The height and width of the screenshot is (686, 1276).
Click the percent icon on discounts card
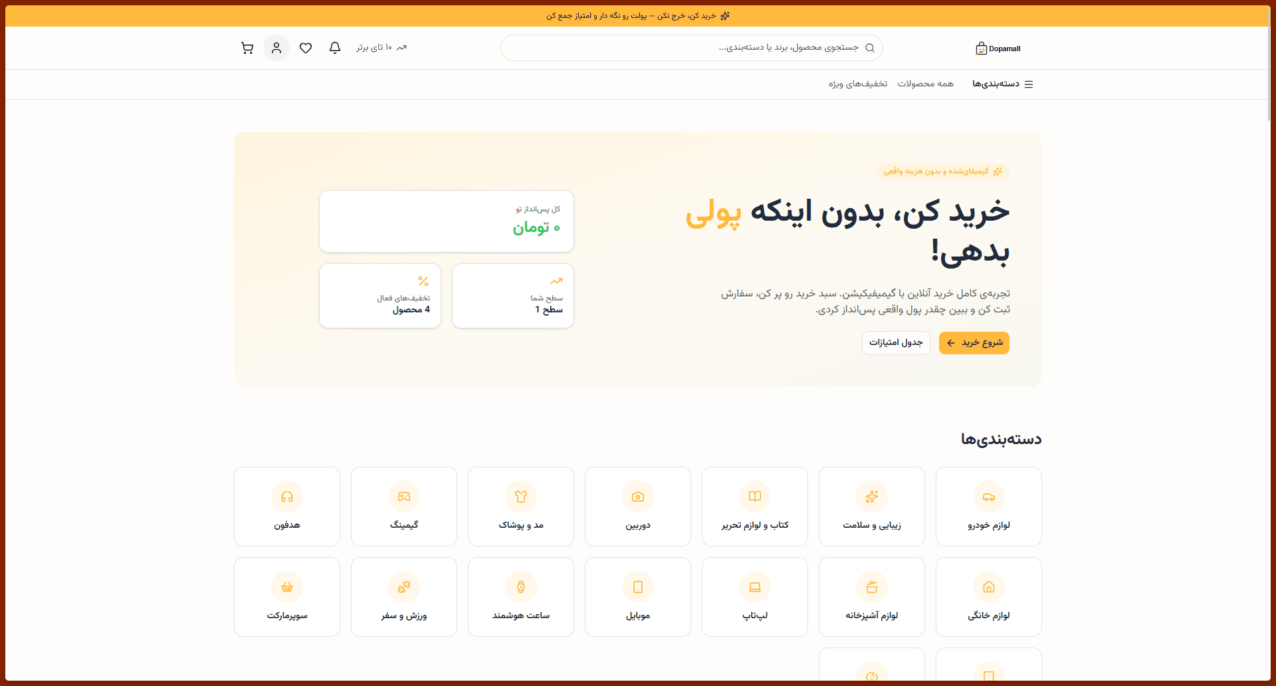tap(423, 281)
